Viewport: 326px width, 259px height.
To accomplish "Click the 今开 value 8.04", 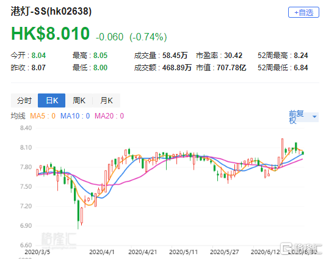I will pos(38,56).
